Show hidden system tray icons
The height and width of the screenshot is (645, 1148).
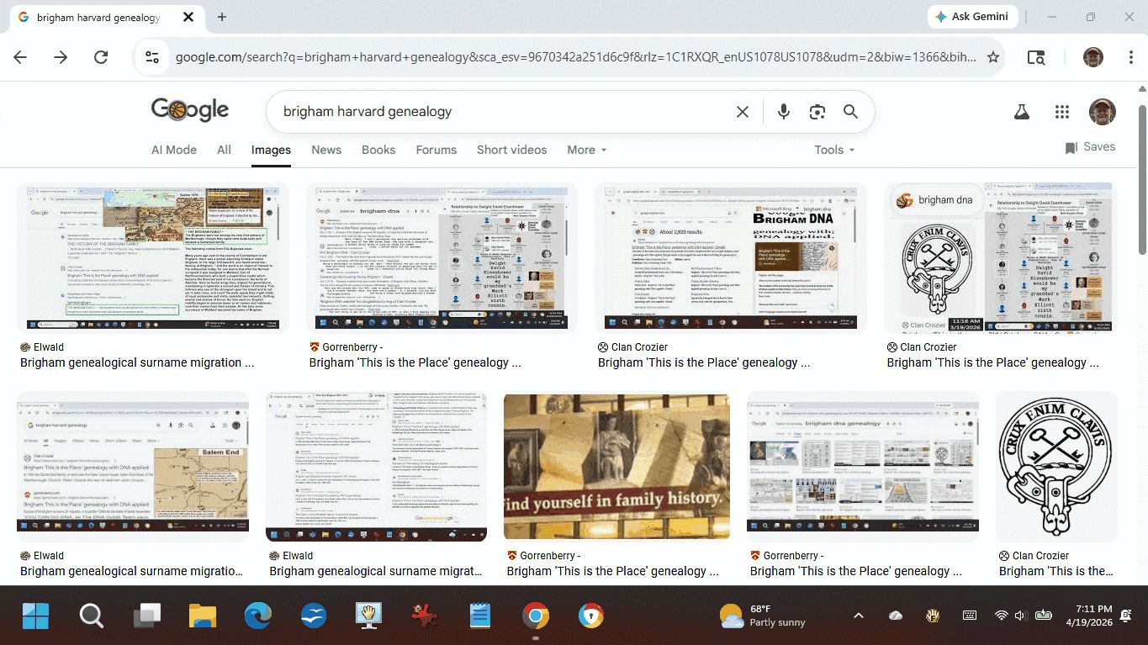[858, 616]
